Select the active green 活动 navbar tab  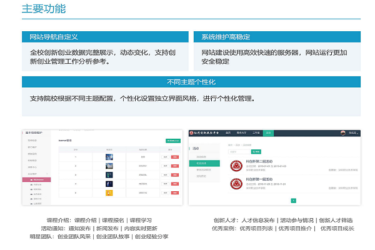point(268,133)
